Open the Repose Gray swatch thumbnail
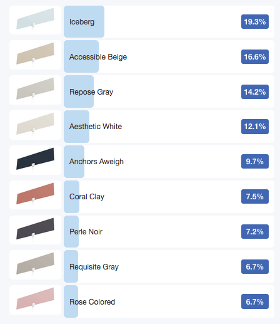280x324 pixels. [x=35, y=90]
